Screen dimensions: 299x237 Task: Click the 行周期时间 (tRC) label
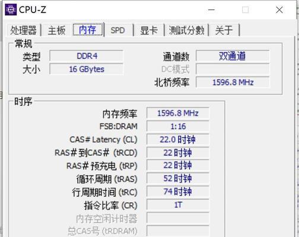(x=104, y=192)
